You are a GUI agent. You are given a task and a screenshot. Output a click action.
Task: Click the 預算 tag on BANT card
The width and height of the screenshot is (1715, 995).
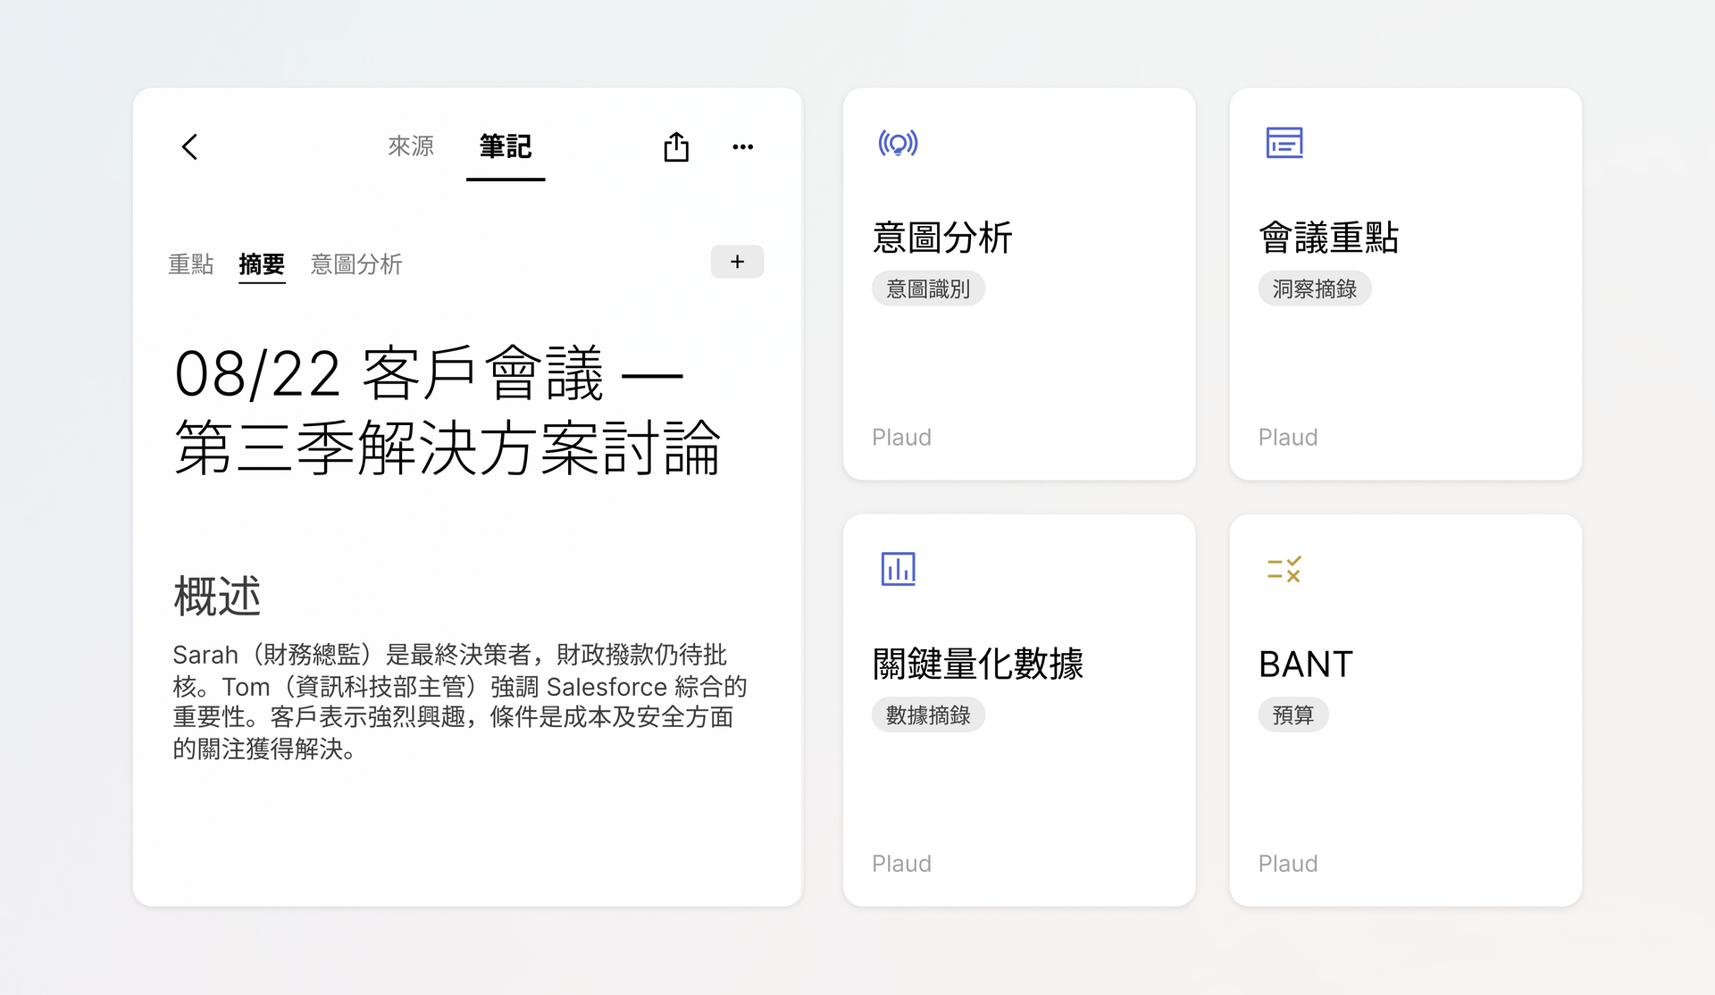[1293, 715]
